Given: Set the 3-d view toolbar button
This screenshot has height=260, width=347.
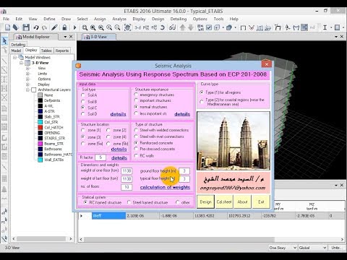Looking at the screenshot, I should 137,27.
